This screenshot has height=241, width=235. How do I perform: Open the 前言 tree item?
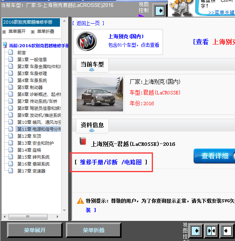(22, 53)
